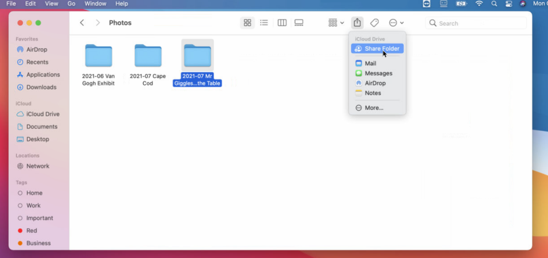Open the Window menu in menu bar
The width and height of the screenshot is (548, 258).
95,4
